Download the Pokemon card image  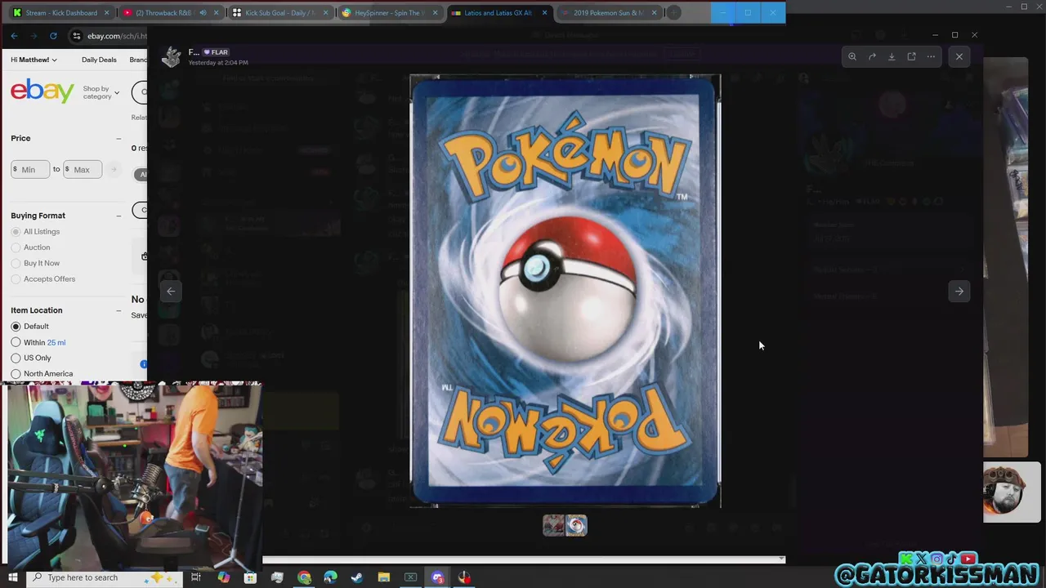coord(892,56)
